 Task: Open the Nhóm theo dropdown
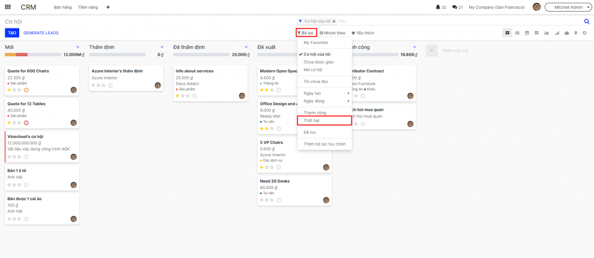coord(332,33)
